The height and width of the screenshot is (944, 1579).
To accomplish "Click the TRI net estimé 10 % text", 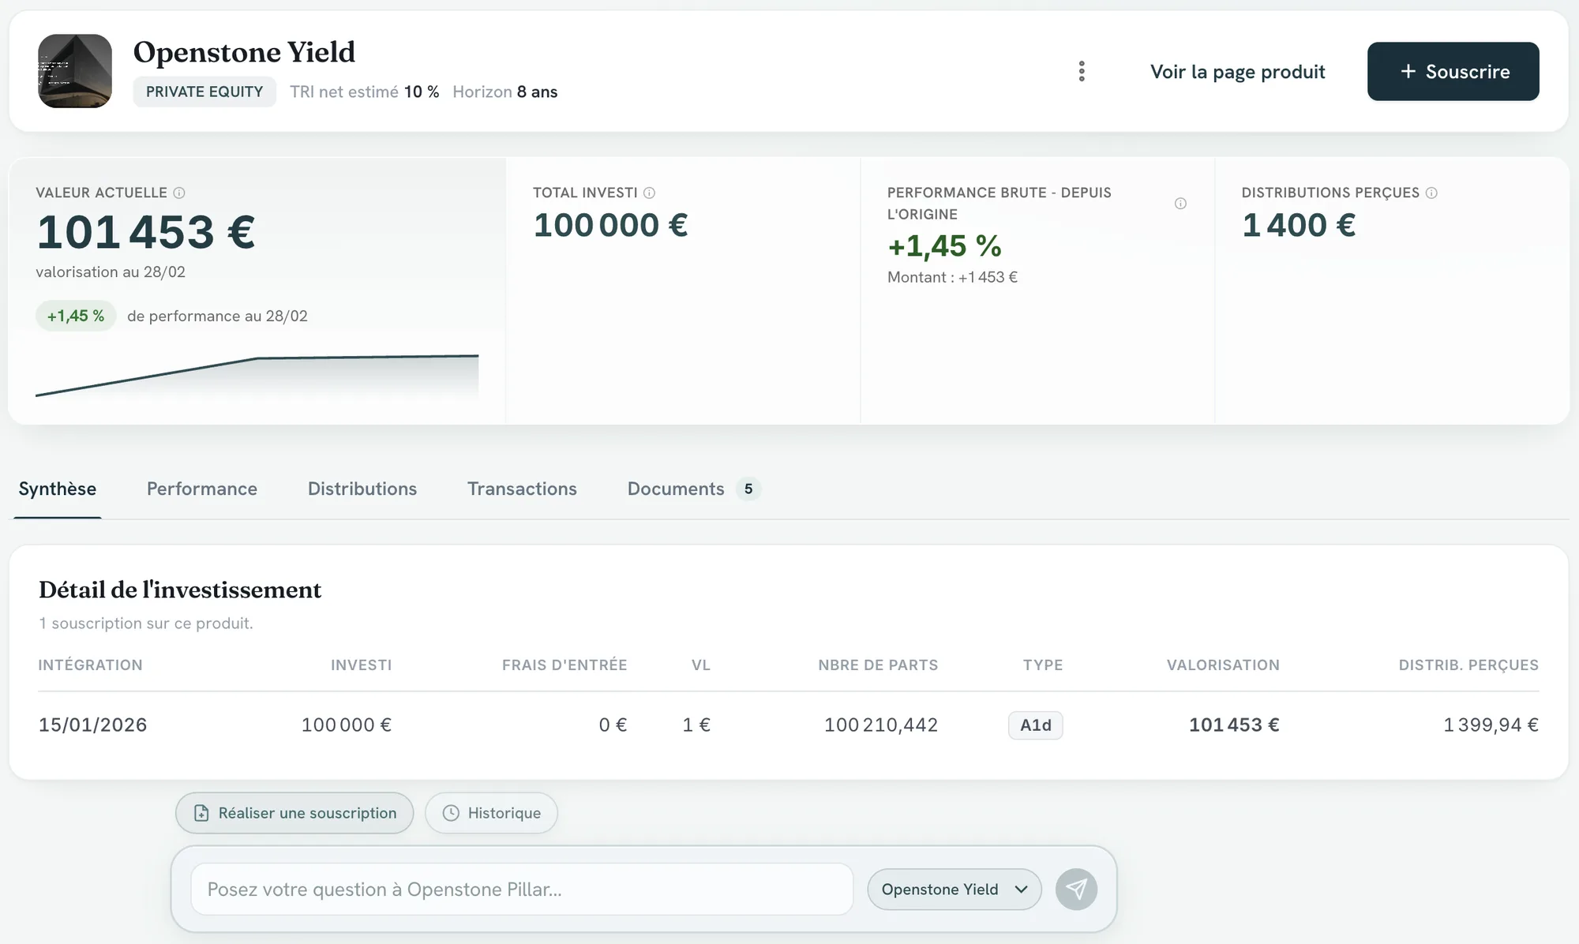I will coord(365,92).
